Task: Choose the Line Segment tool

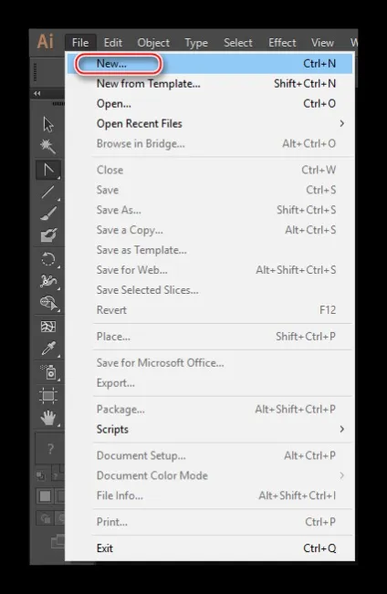Action: coord(48,192)
